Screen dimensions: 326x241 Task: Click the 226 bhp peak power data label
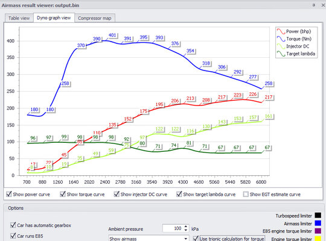click(x=253, y=94)
